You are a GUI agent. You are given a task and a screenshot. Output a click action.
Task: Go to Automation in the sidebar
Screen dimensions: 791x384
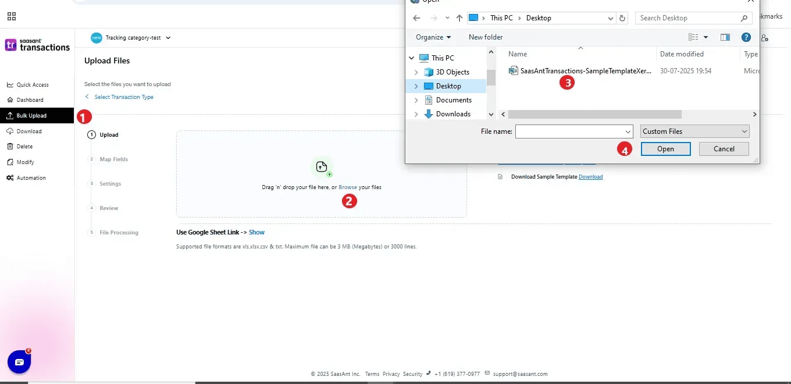[31, 178]
